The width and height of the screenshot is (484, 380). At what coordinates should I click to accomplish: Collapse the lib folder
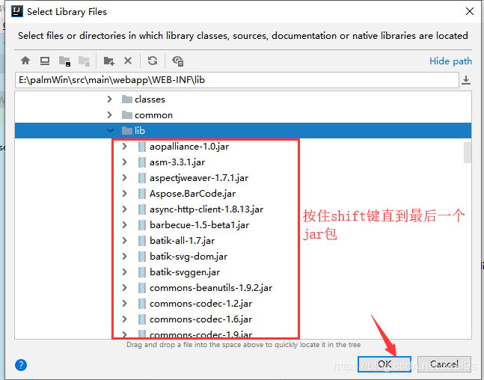(x=110, y=131)
